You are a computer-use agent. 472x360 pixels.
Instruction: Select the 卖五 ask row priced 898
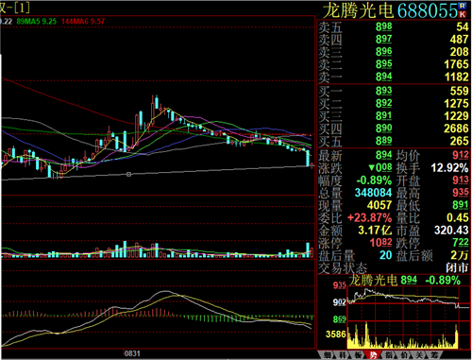point(394,27)
